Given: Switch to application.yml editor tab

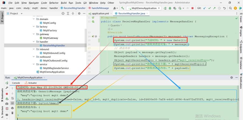Looking at the screenshot, I should click(x=100, y=14).
